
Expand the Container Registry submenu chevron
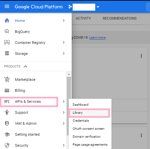(64, 43)
